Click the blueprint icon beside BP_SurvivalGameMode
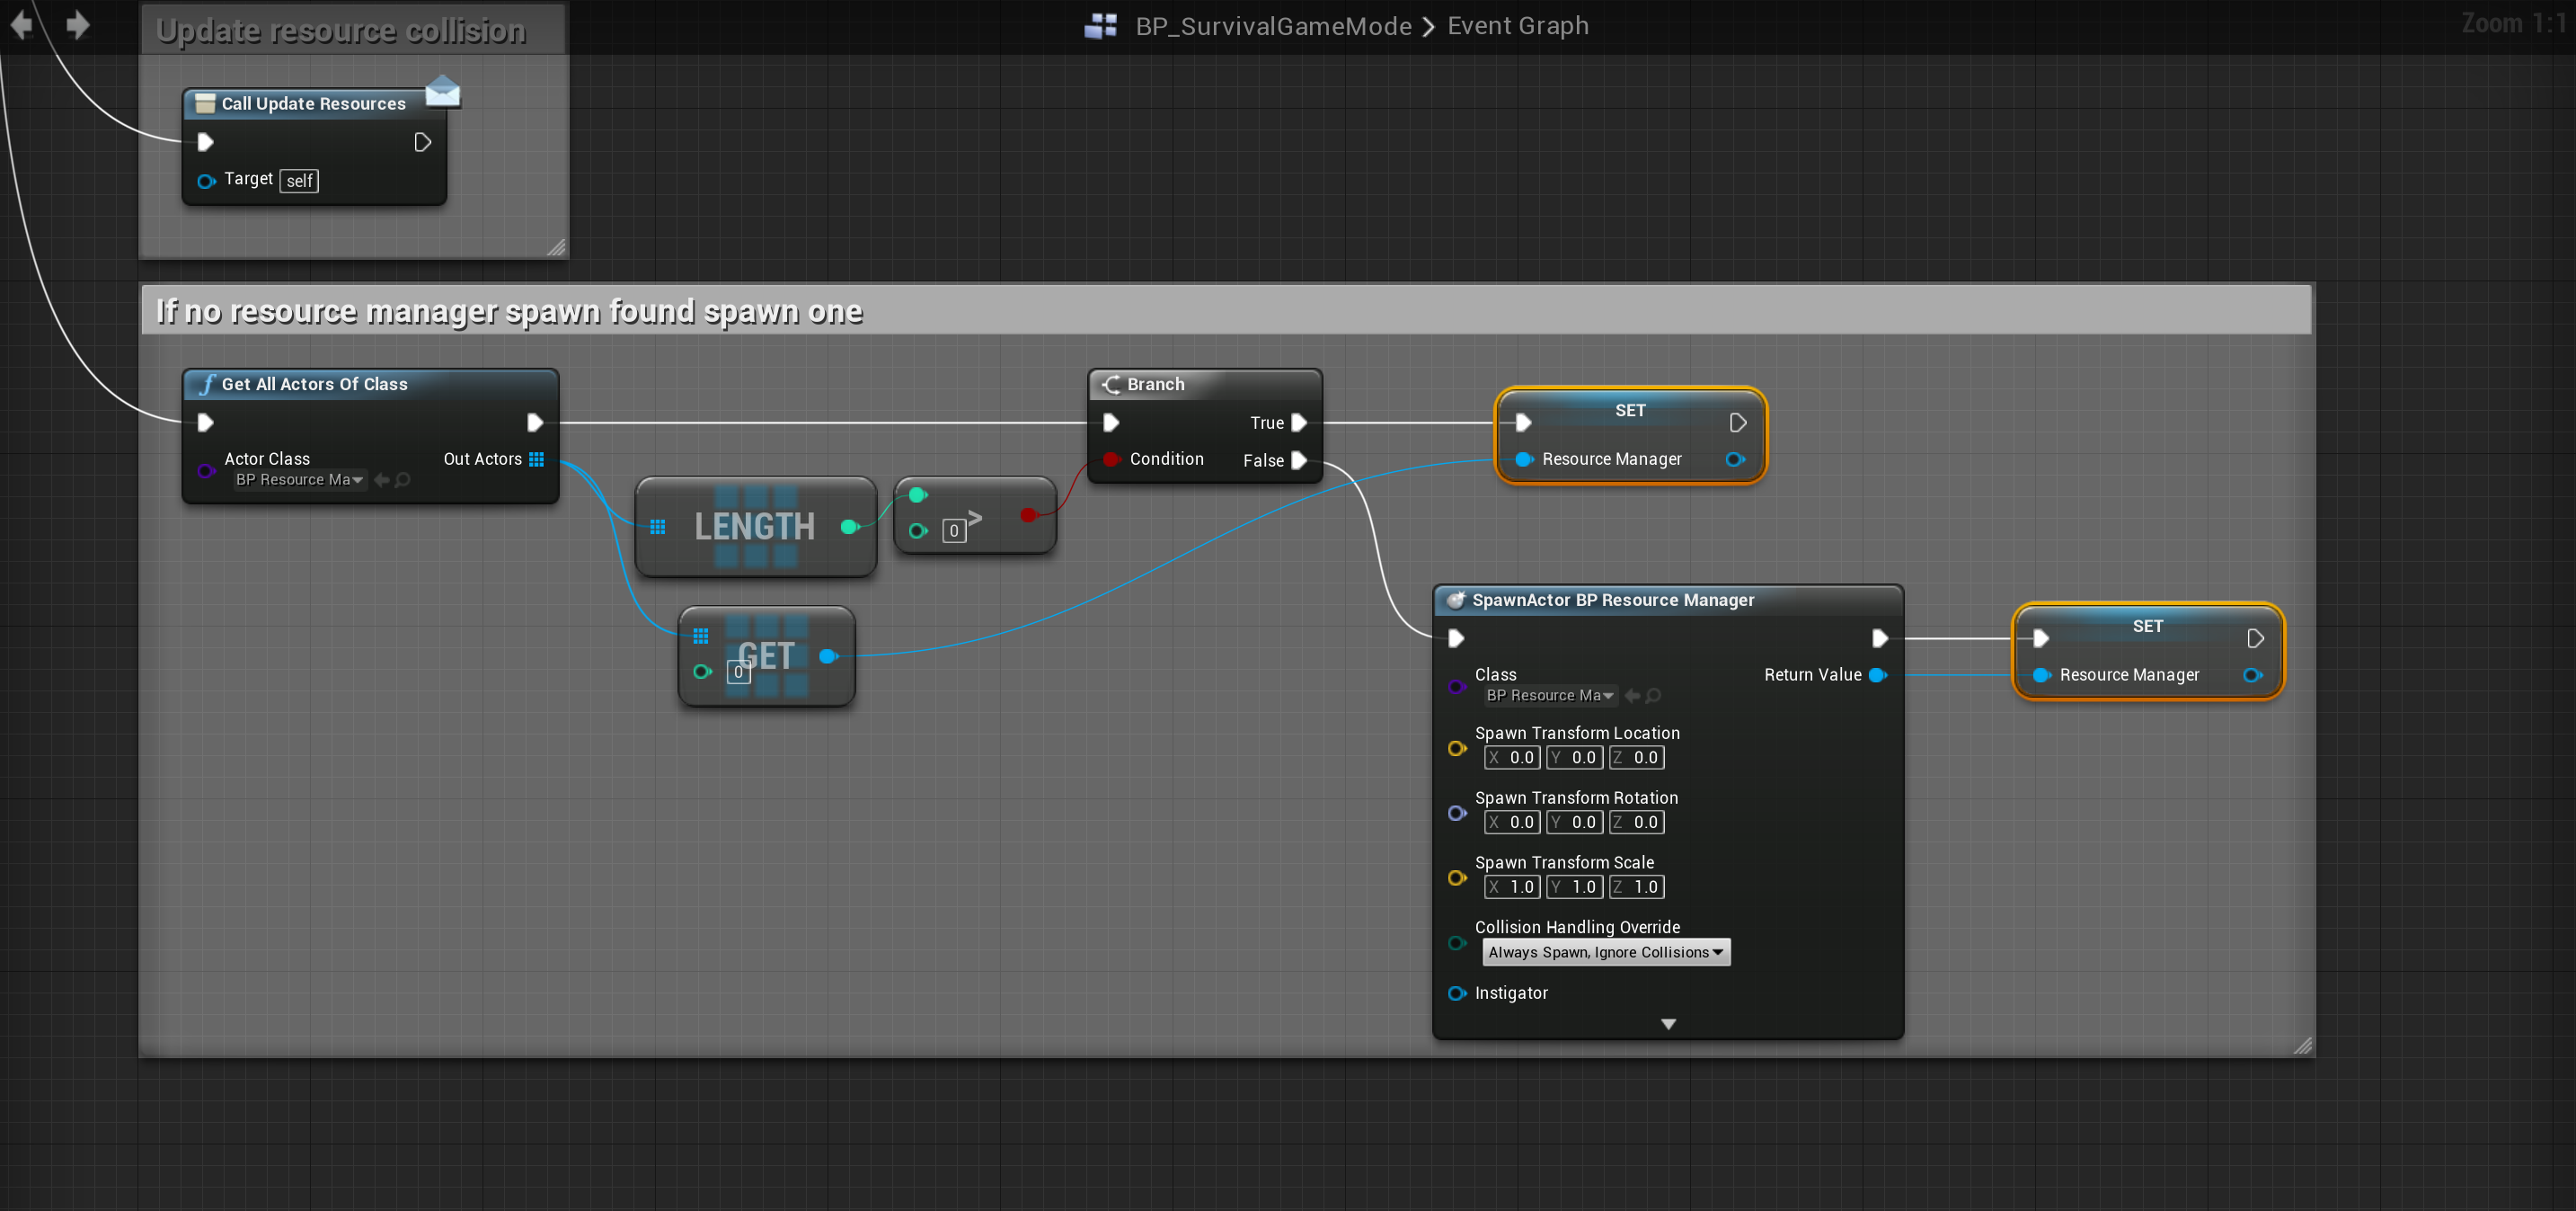The image size is (2576, 1211). coord(1100,26)
